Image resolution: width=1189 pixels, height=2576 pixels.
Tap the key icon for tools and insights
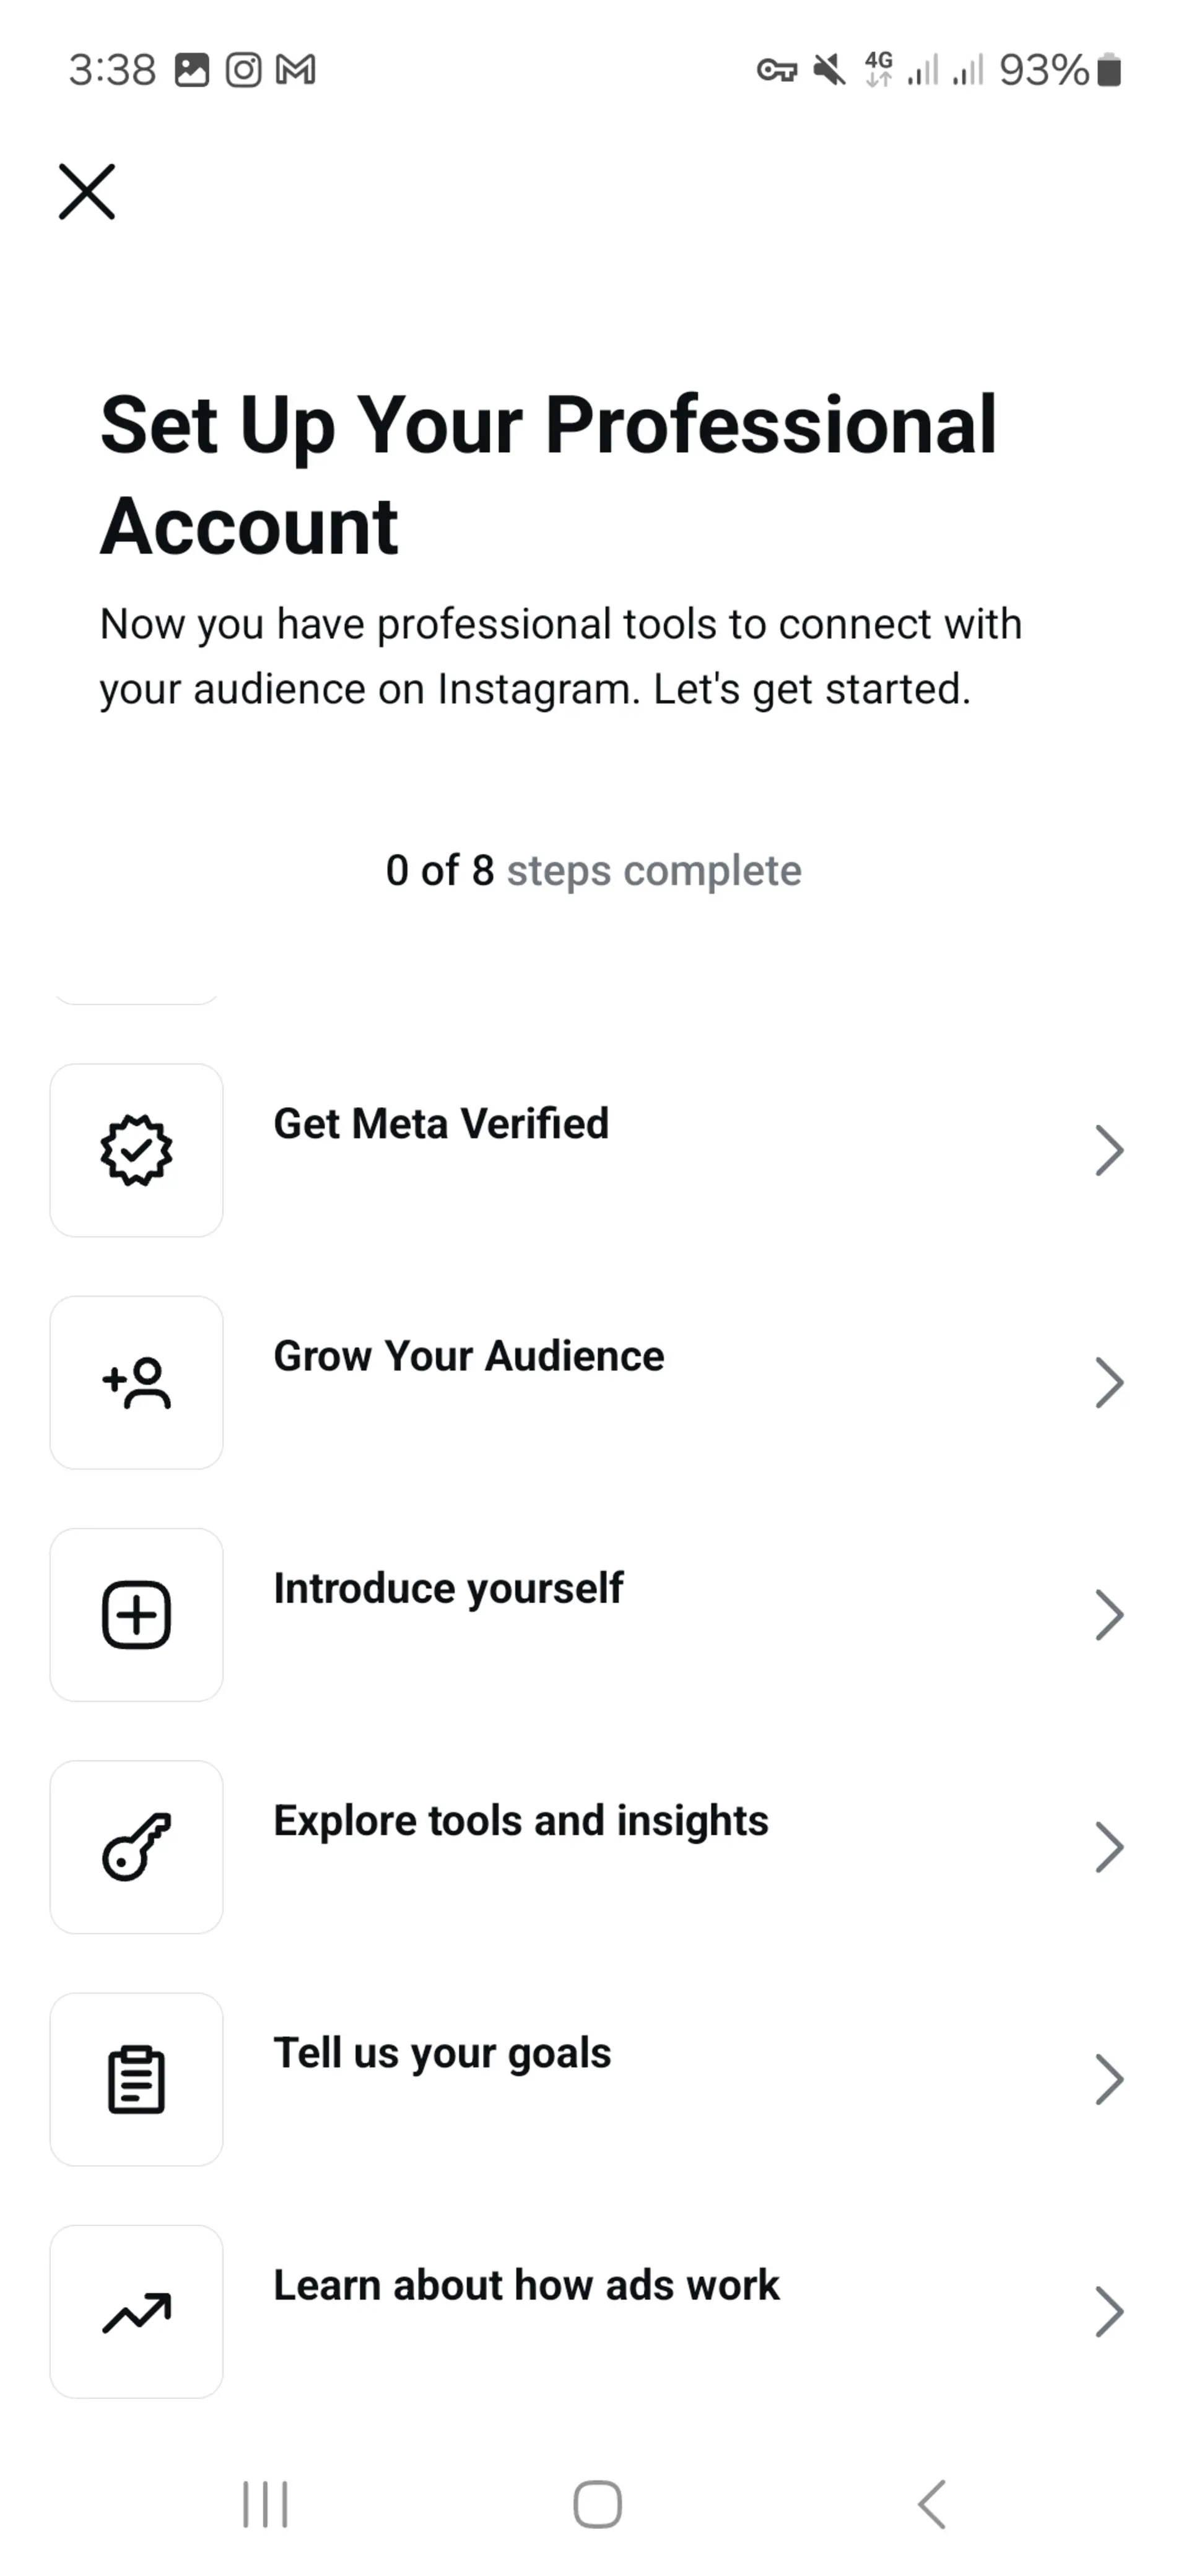tap(136, 1847)
